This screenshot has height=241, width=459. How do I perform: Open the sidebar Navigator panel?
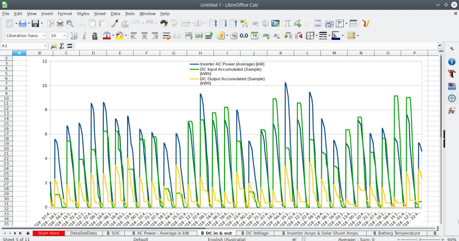point(452,98)
